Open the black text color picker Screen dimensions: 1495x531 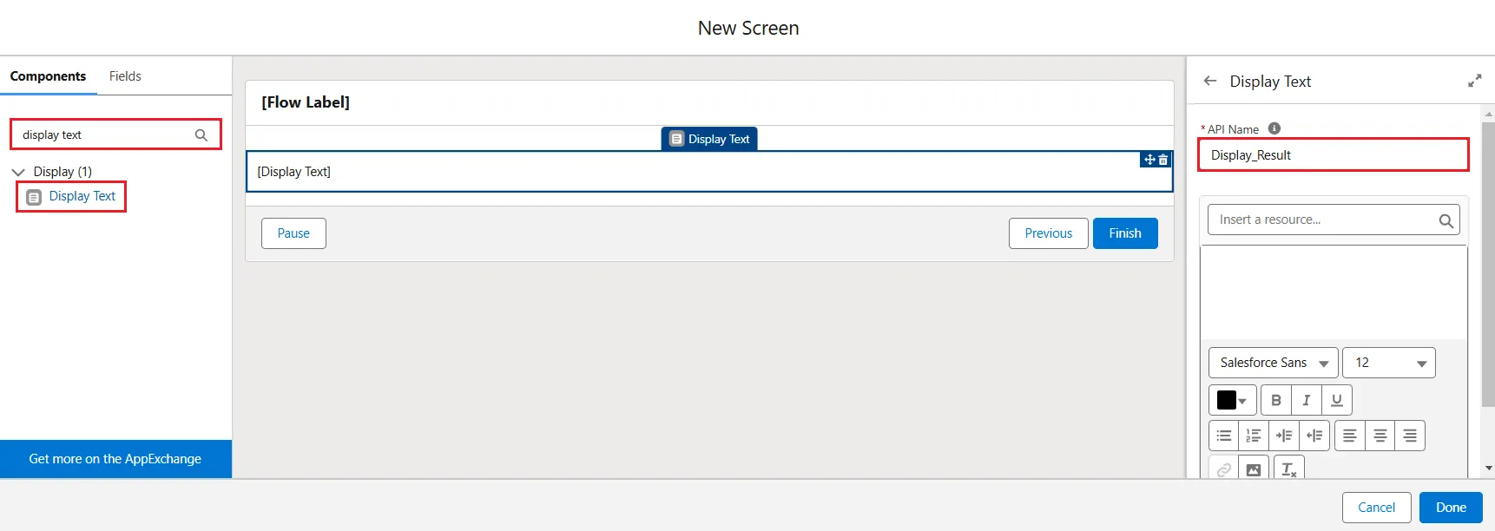(1231, 400)
